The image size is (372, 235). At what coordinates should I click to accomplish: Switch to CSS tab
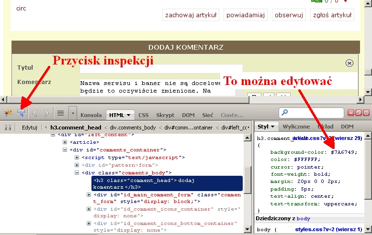143,115
